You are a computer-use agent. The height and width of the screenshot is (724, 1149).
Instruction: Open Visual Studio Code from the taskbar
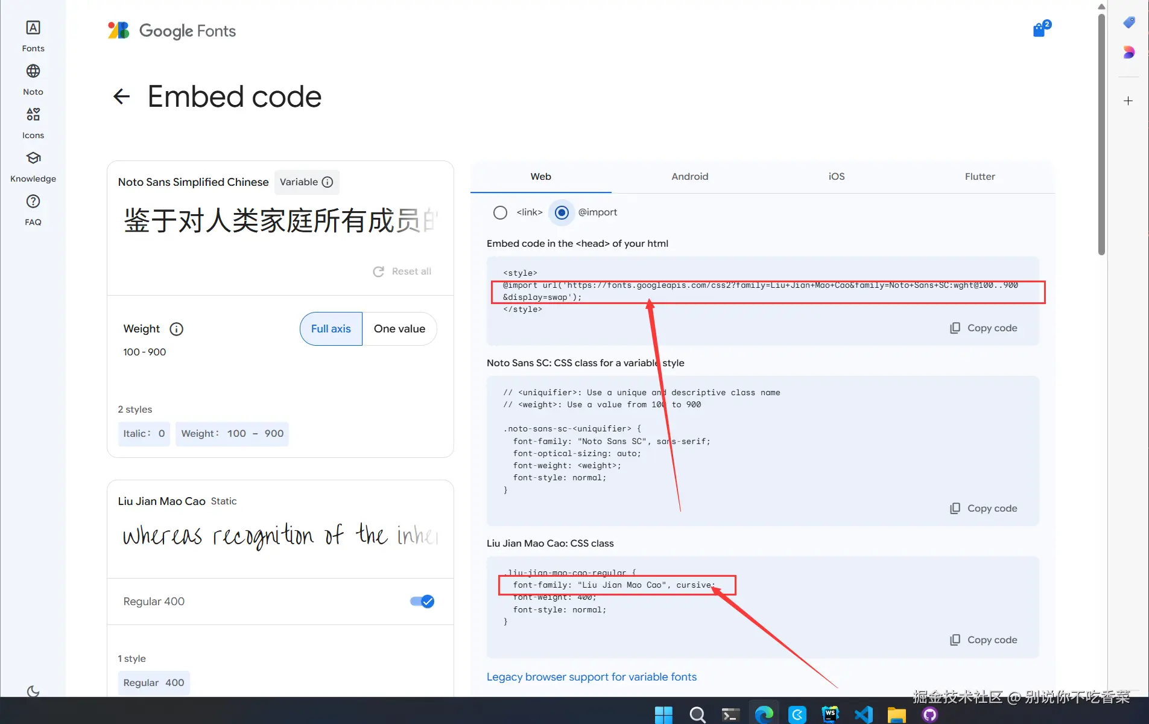pyautogui.click(x=864, y=714)
